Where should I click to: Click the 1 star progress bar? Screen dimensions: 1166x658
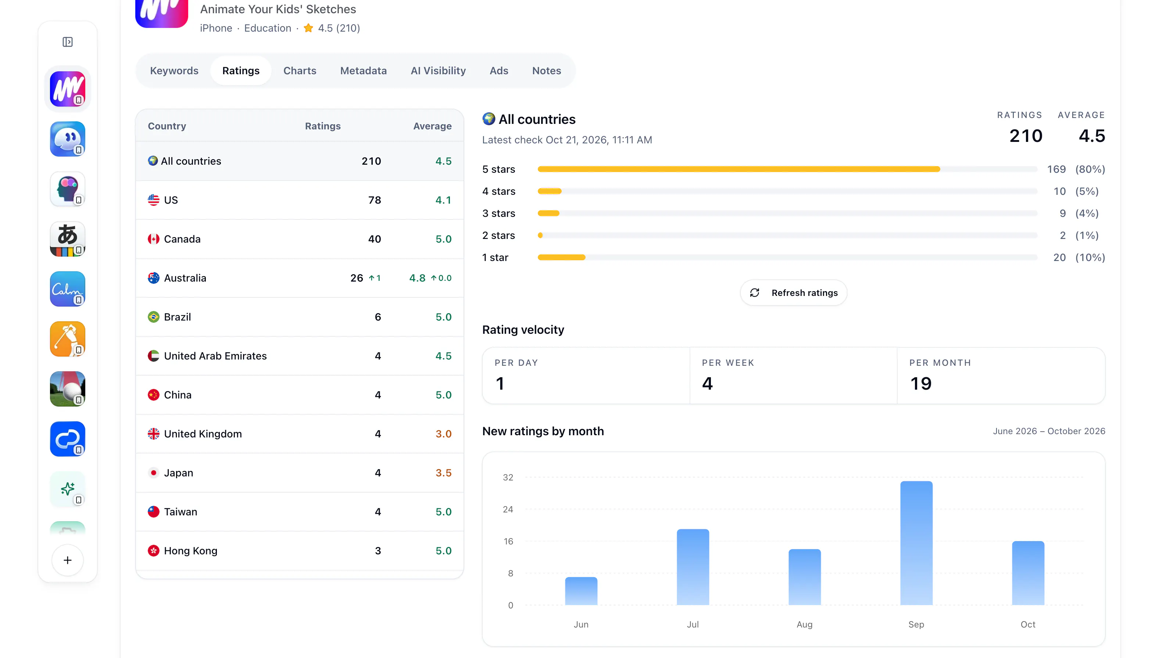click(x=787, y=257)
